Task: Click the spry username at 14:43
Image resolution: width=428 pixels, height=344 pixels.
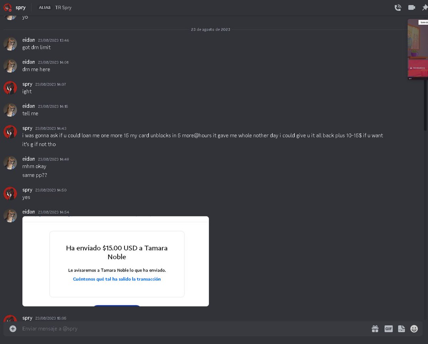Action: (27, 128)
